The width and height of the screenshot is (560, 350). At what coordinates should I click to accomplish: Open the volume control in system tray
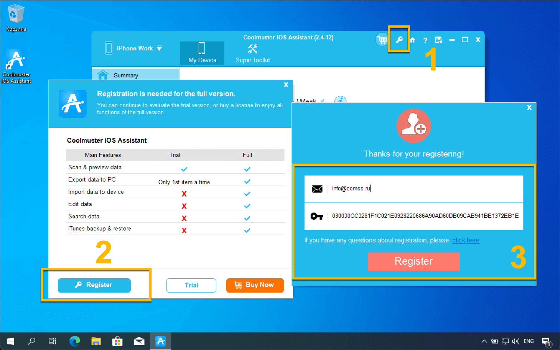pos(516,341)
